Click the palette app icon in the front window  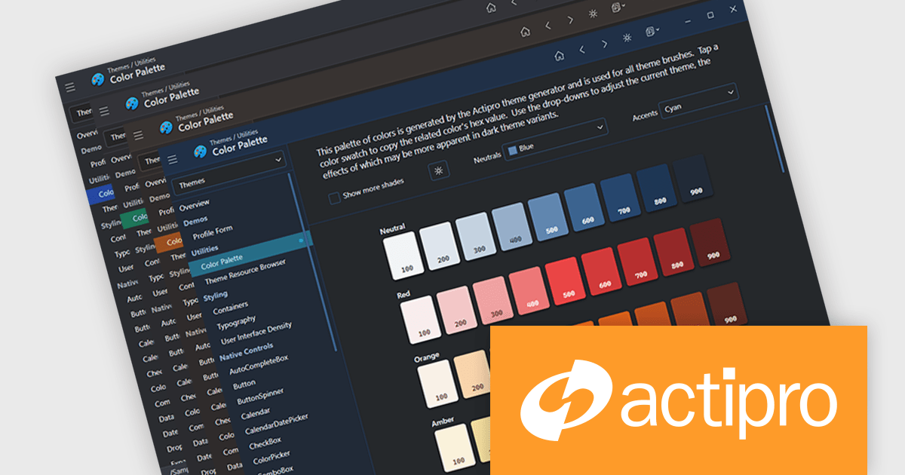(200, 151)
